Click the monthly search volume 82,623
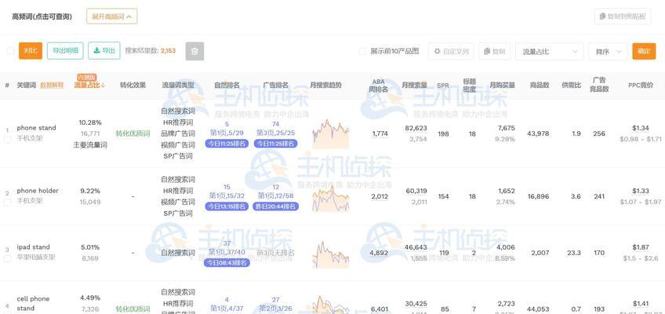This screenshot has height=314, width=665. pyautogui.click(x=416, y=128)
